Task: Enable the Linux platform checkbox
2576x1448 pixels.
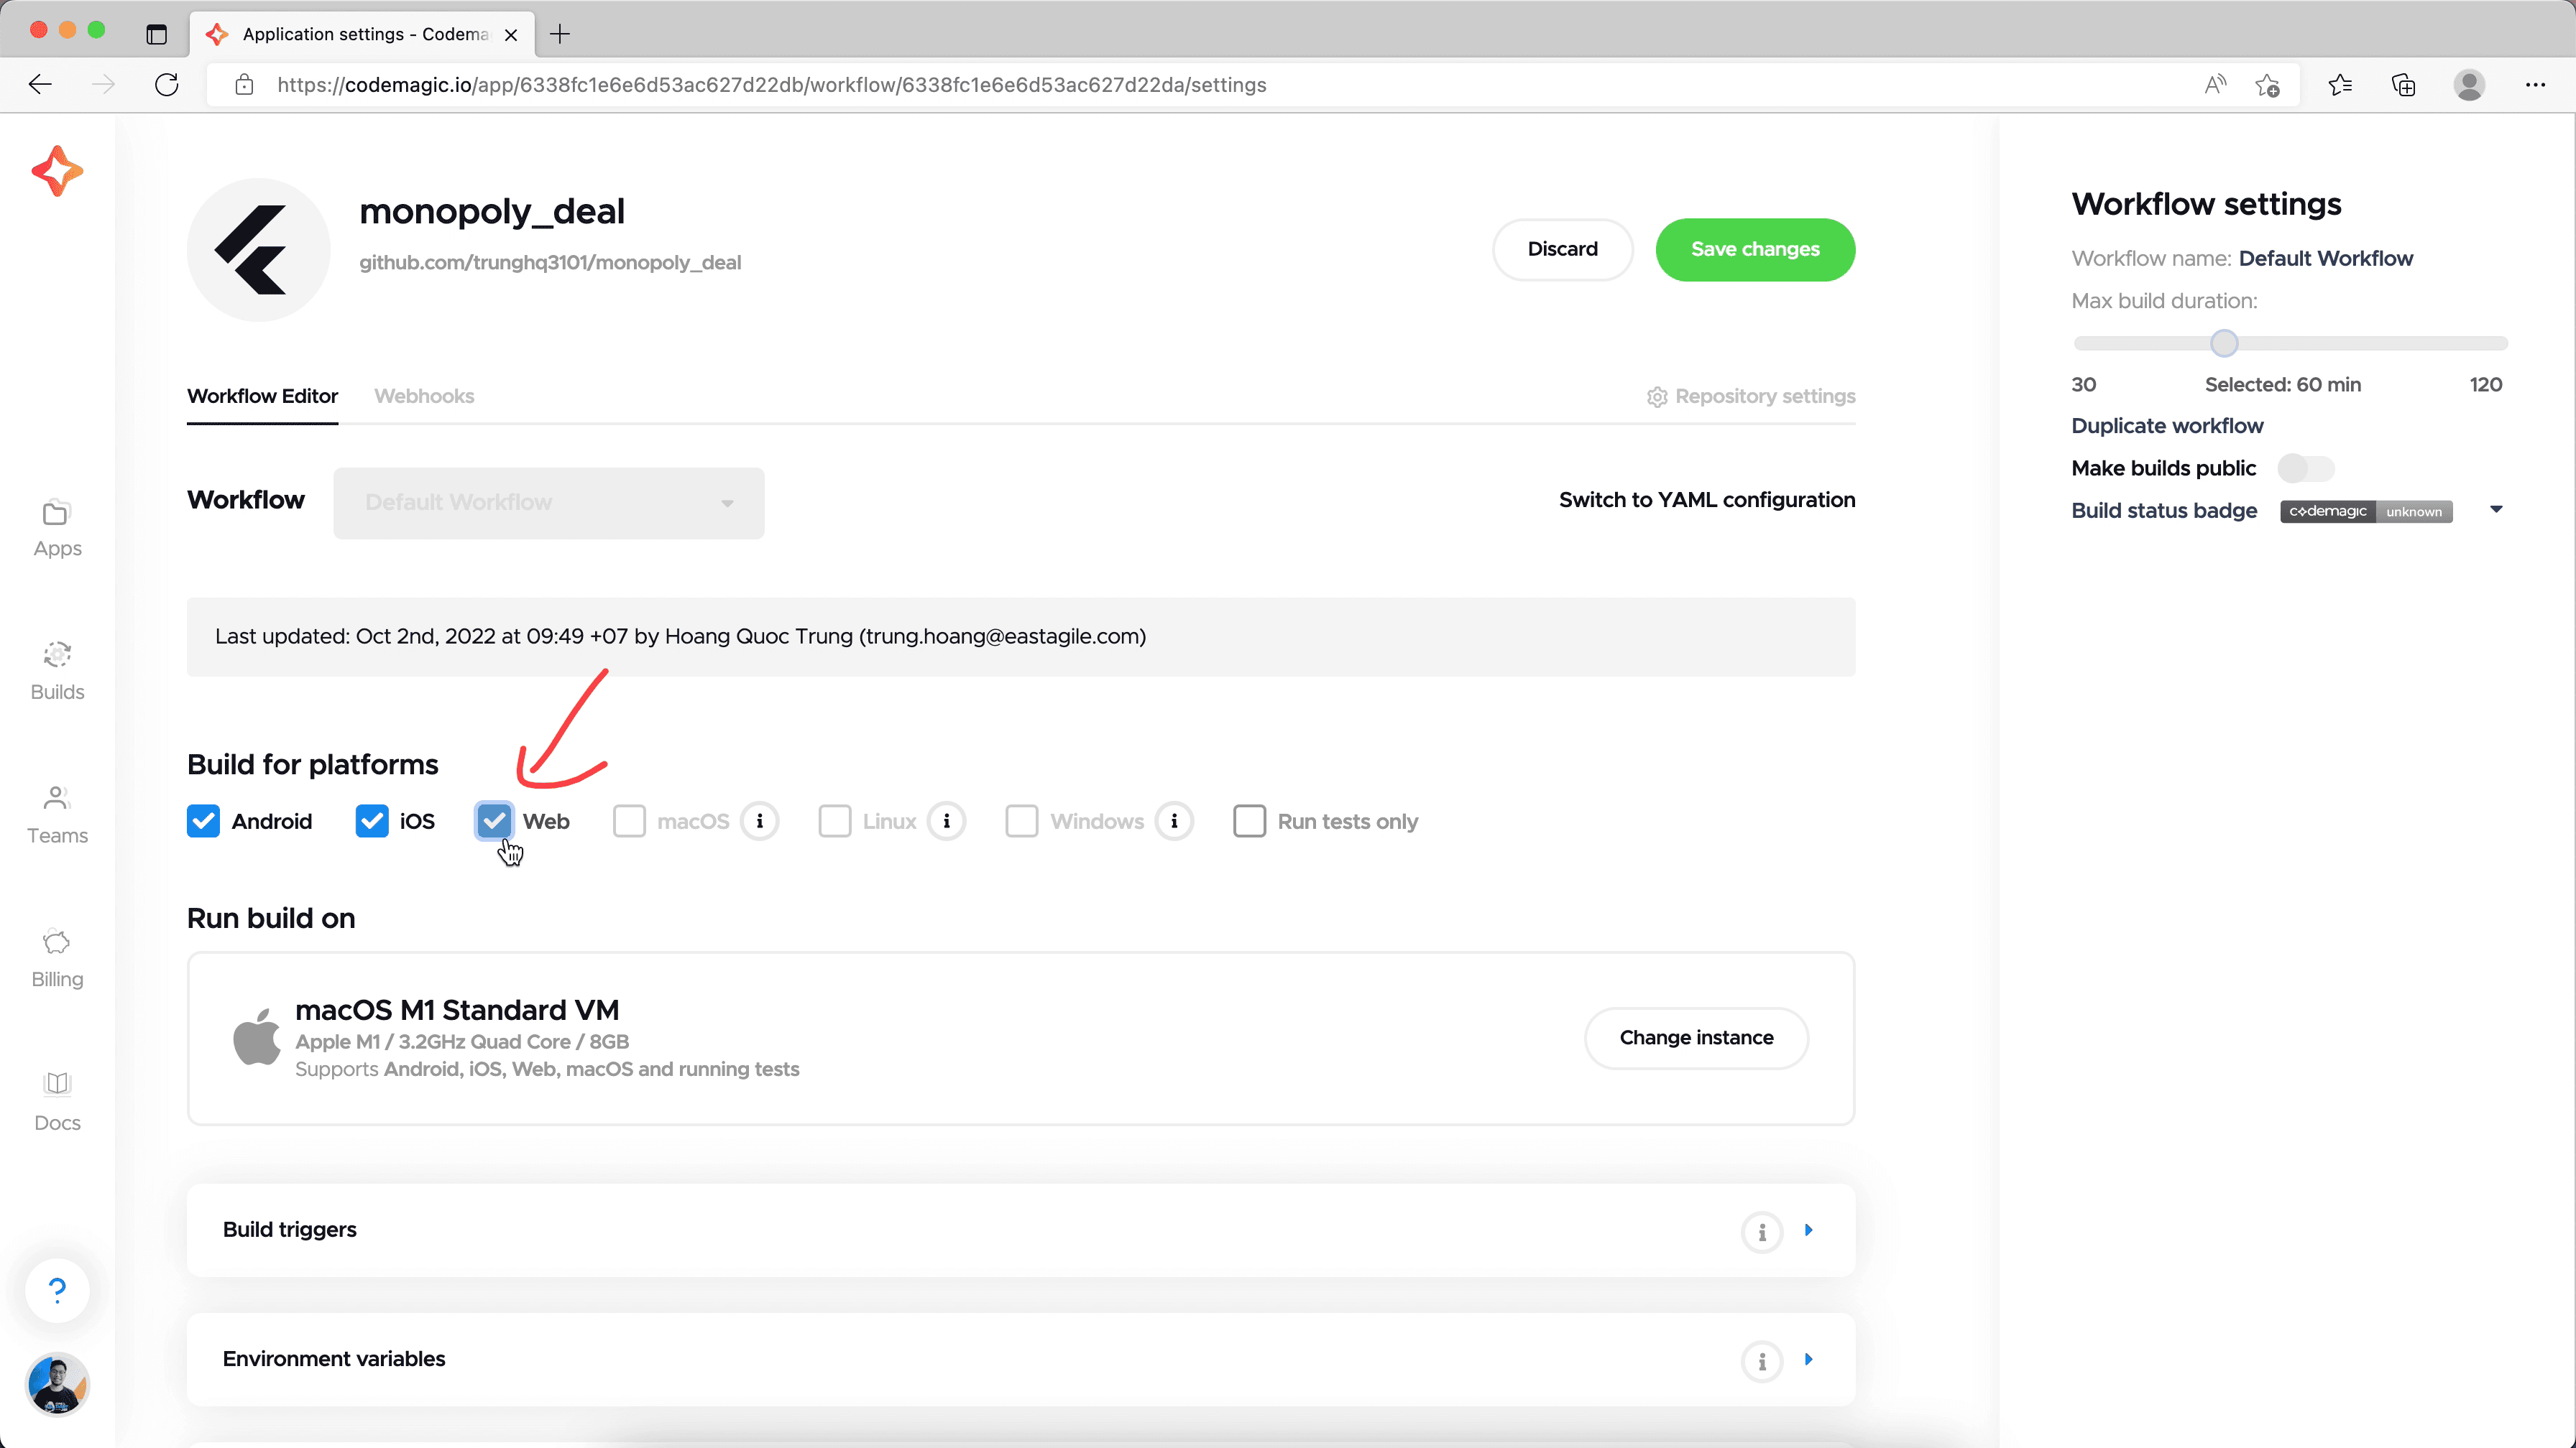Action: tap(835, 822)
